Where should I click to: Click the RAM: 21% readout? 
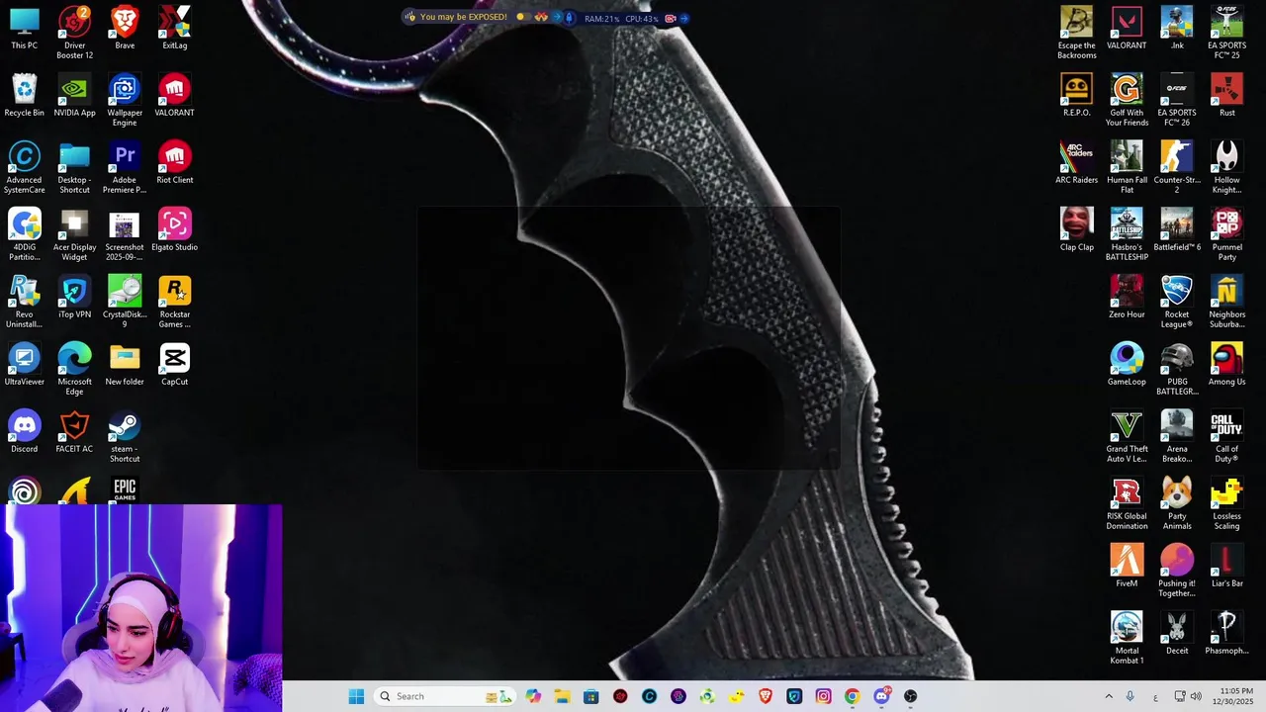601,19
